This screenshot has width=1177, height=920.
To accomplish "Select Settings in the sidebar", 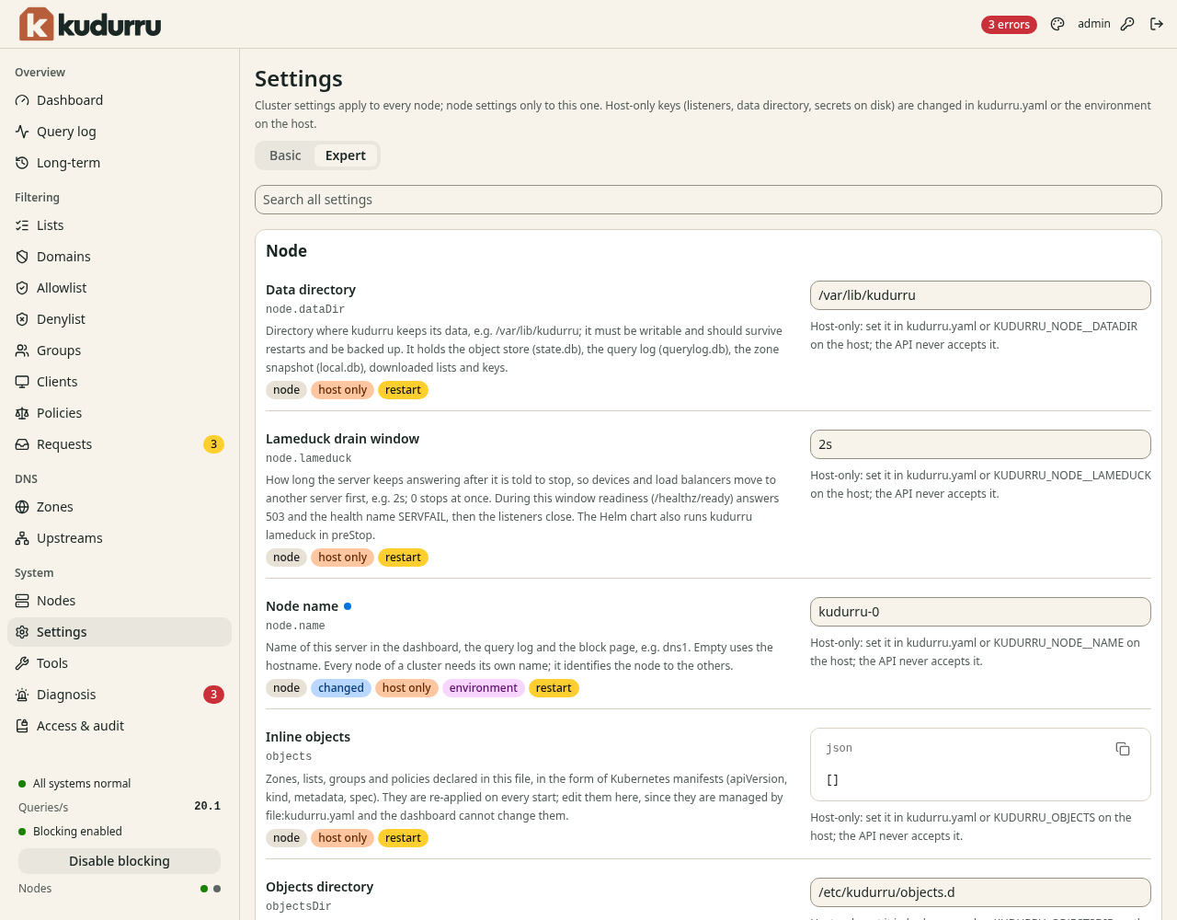I will pos(120,632).
